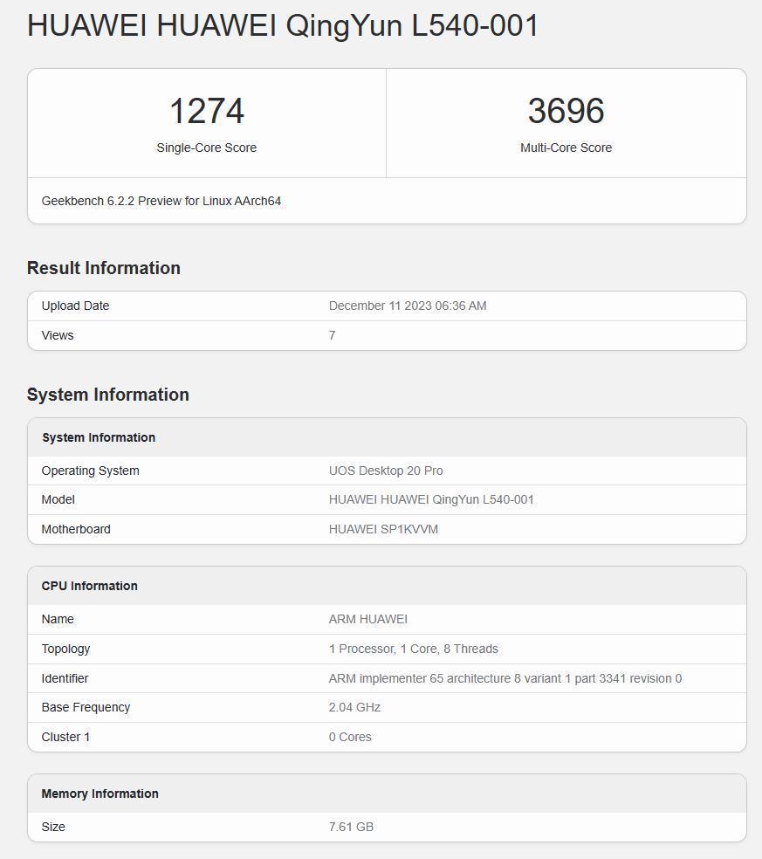Image resolution: width=762 pixels, height=859 pixels.
Task: Click the main System Information section heading
Action: 108,395
